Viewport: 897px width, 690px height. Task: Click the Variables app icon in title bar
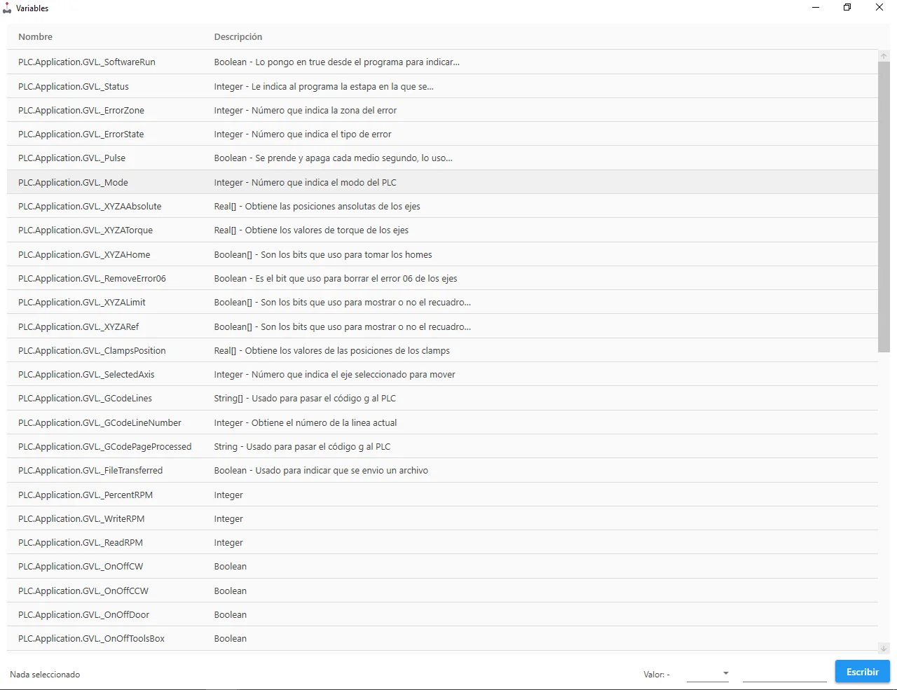tap(7, 8)
